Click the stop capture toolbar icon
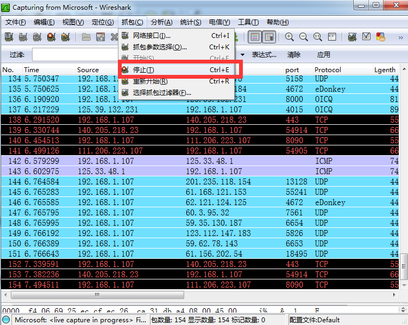408x325 pixels. [x=51, y=37]
